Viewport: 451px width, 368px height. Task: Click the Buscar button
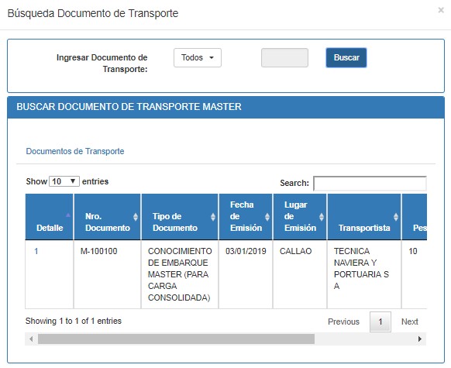346,58
